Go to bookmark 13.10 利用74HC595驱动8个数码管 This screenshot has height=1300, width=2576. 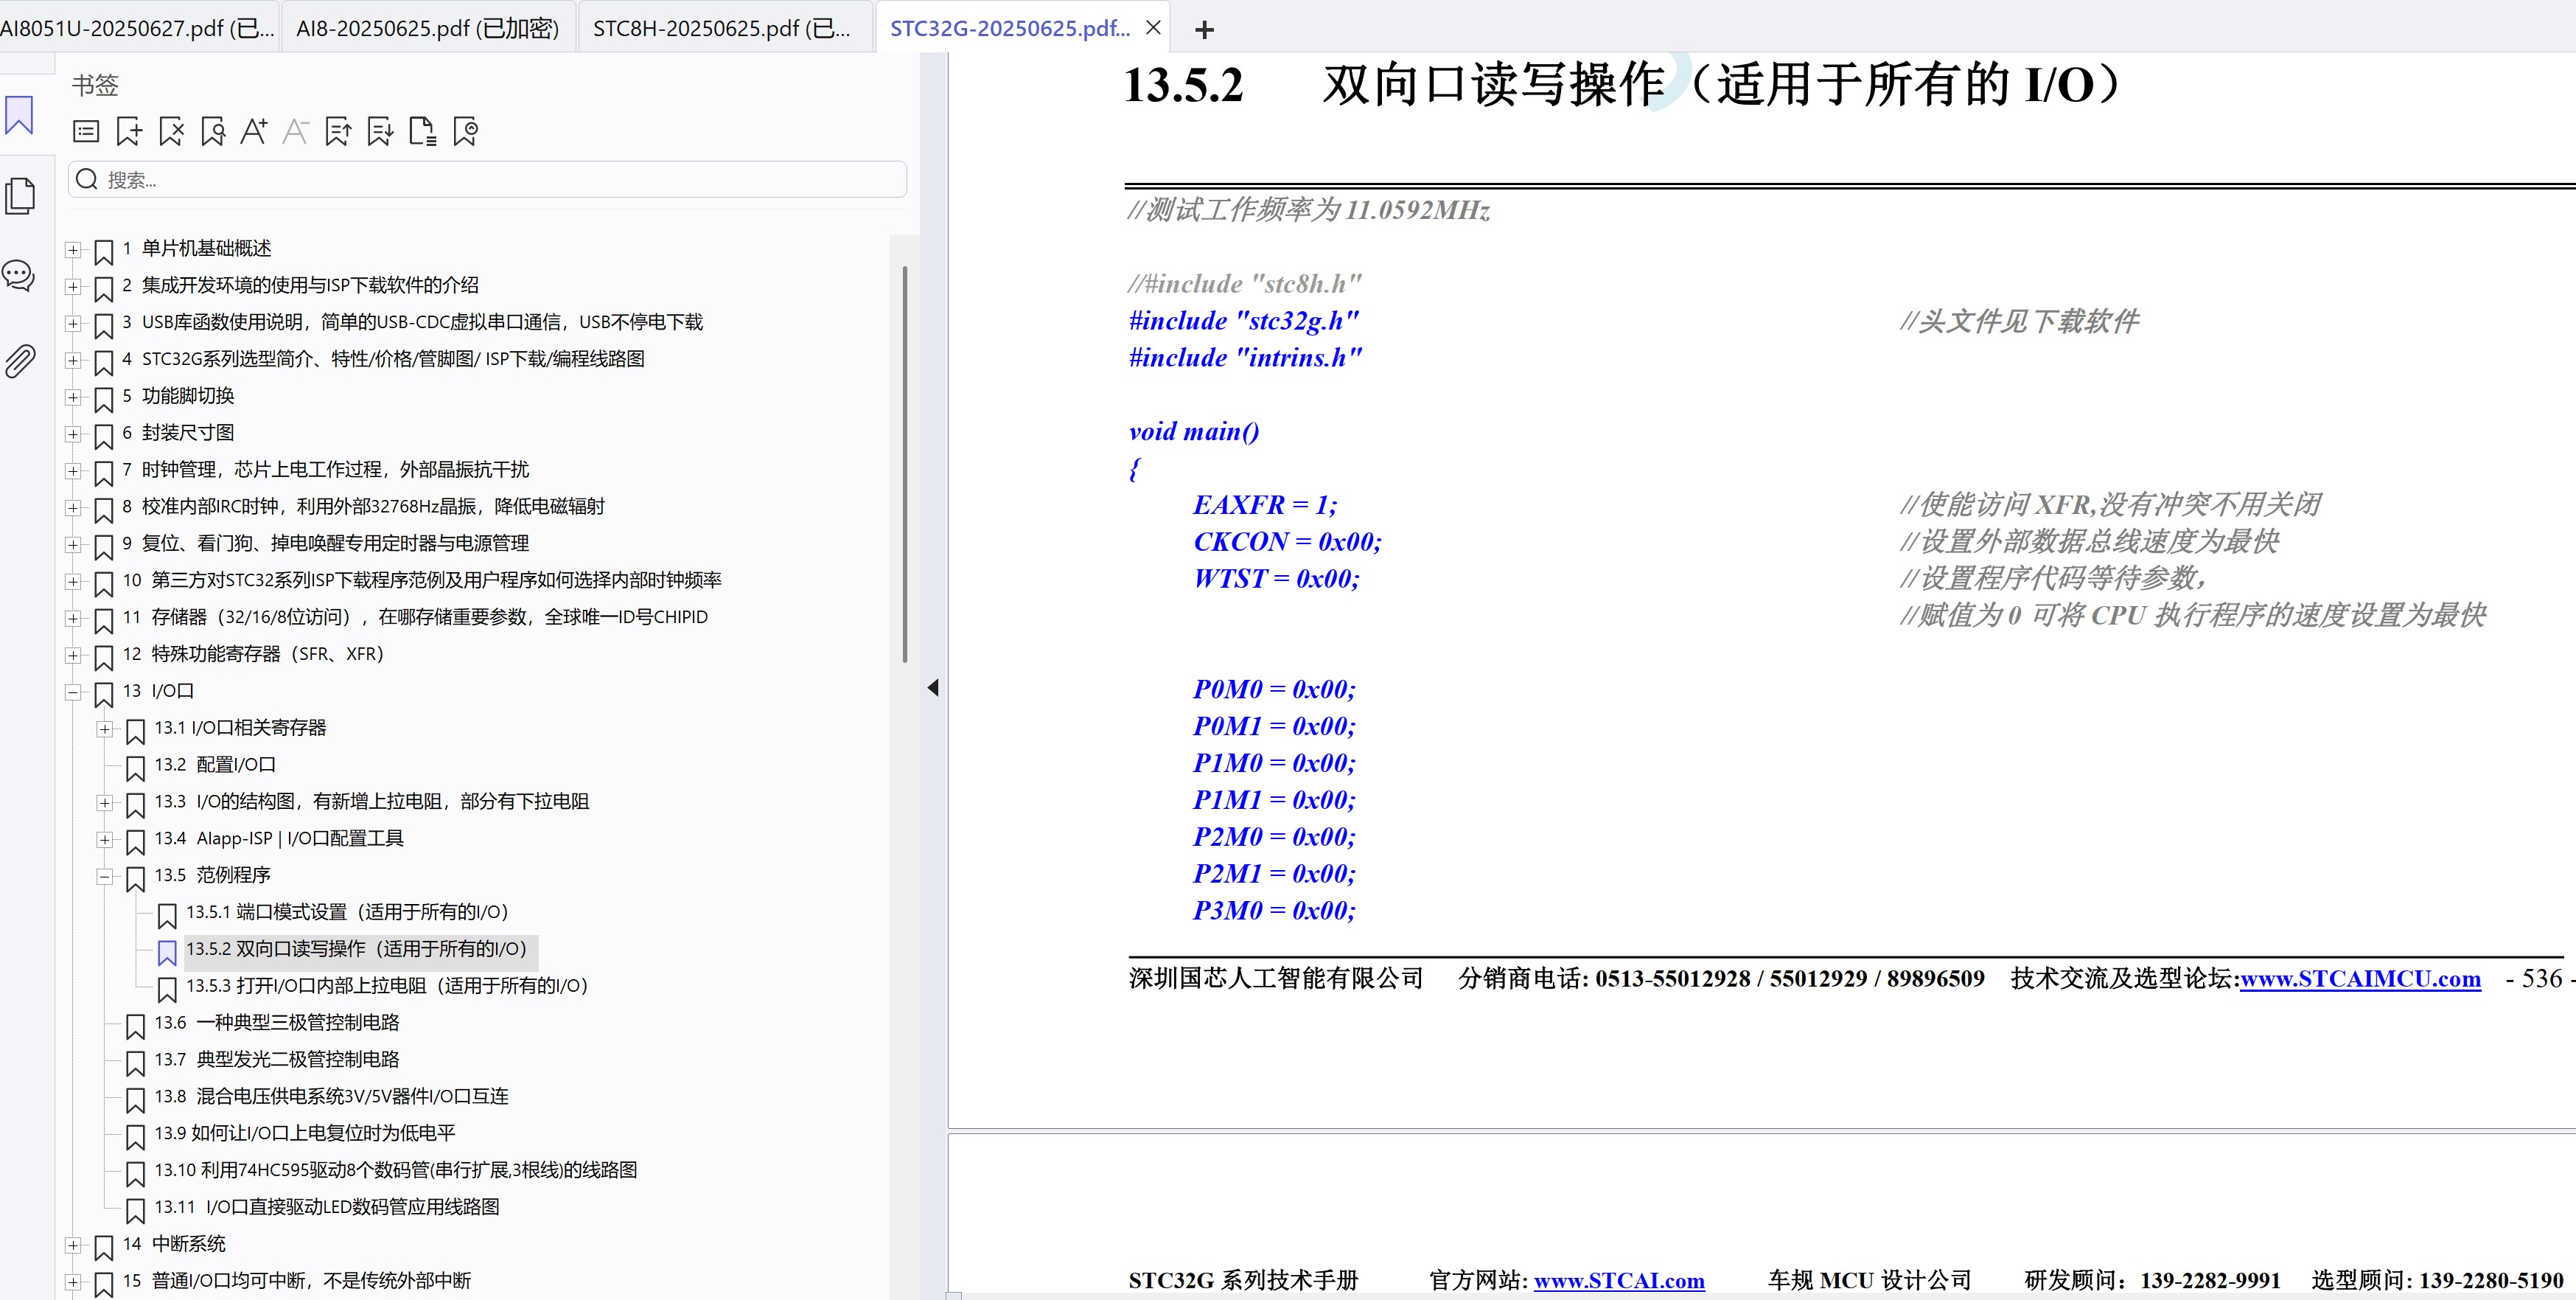396,1170
